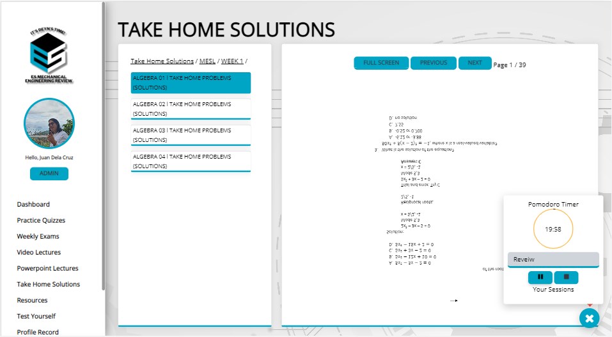Click the WEEK 1 breadcrumb link

(x=232, y=61)
